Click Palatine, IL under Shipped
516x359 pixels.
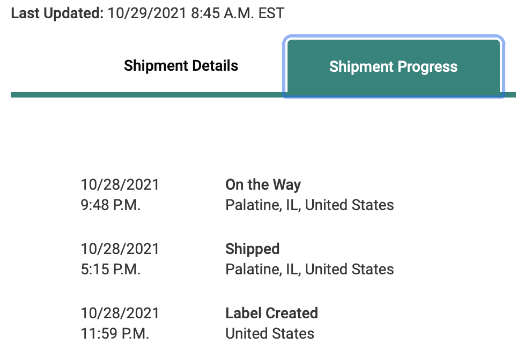[x=263, y=270]
